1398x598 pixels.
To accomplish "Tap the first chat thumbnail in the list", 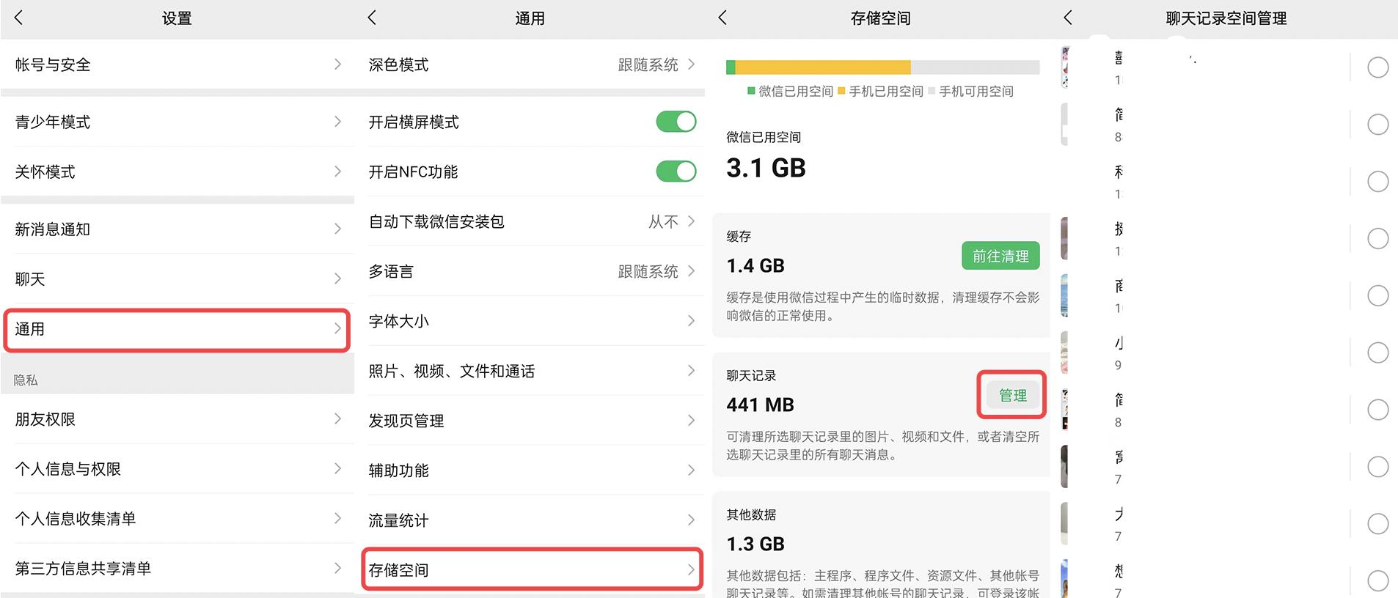I will [x=1064, y=67].
